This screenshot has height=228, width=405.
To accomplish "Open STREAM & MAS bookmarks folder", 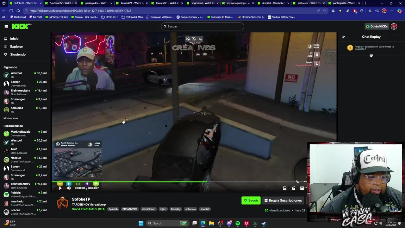I will [x=132, y=17].
